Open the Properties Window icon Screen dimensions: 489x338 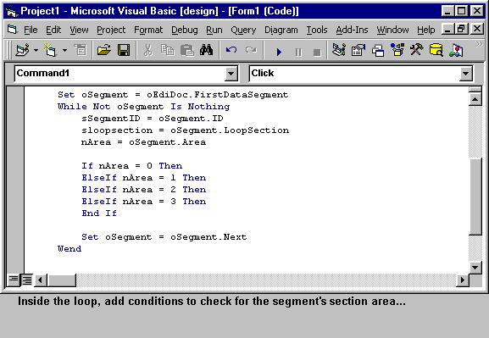click(358, 50)
